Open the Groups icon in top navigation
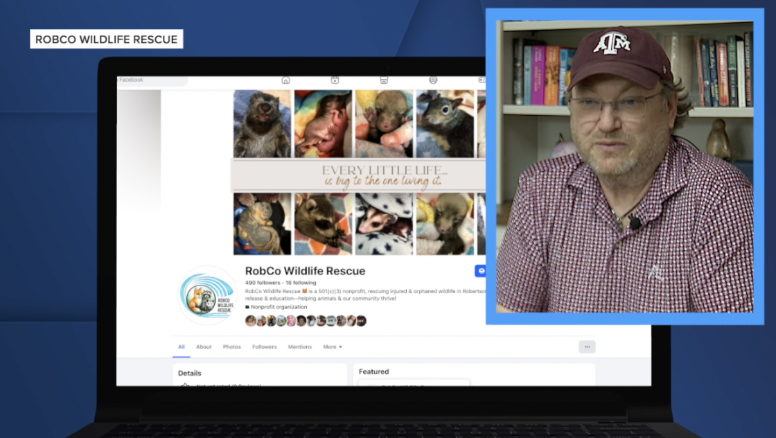Screen dimensions: 776x438 point(433,80)
